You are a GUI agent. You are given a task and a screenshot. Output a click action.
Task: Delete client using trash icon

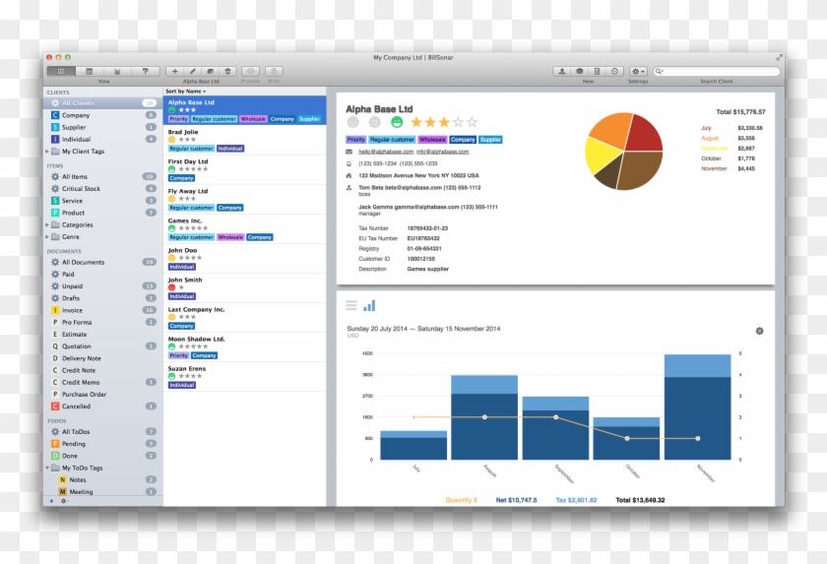coord(228,72)
